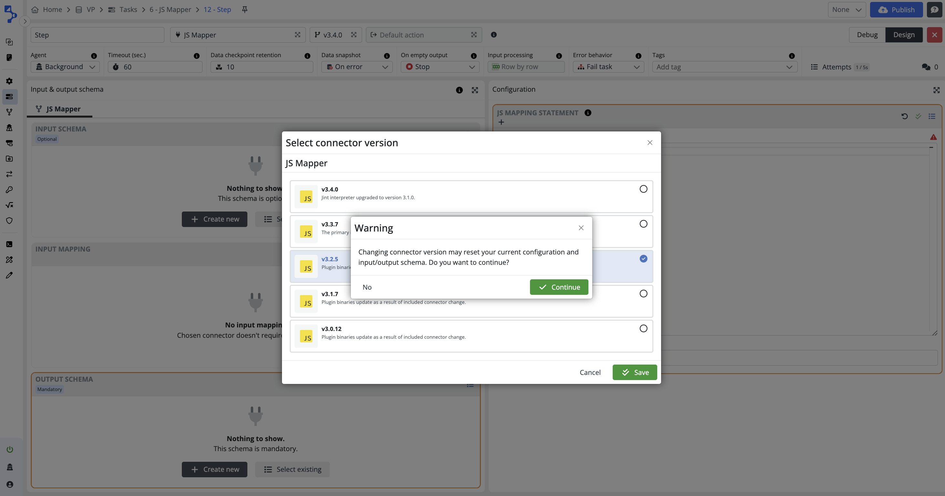The height and width of the screenshot is (496, 945).
Task: Close the Warning dialog with X
Action: point(581,228)
